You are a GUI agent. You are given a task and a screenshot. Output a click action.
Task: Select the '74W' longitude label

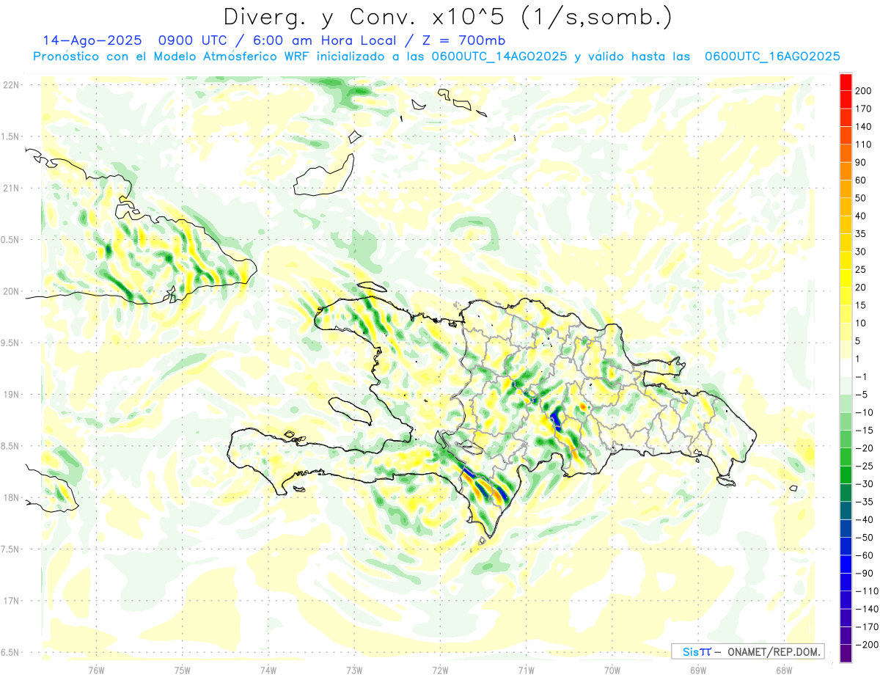tap(268, 670)
